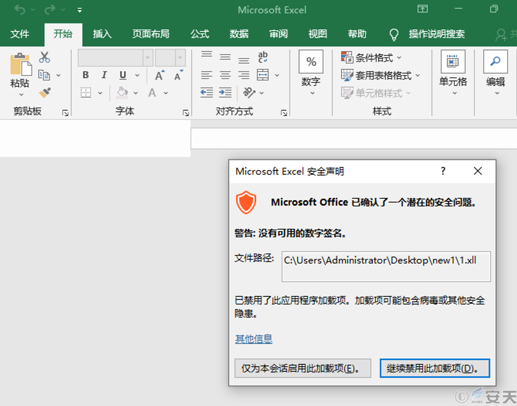Click the Redo arrow in title bar
The height and width of the screenshot is (406, 517).
coord(50,10)
